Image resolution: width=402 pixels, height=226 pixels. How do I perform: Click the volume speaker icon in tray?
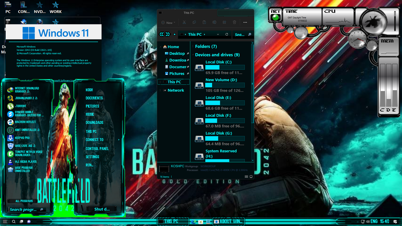tap(367, 222)
